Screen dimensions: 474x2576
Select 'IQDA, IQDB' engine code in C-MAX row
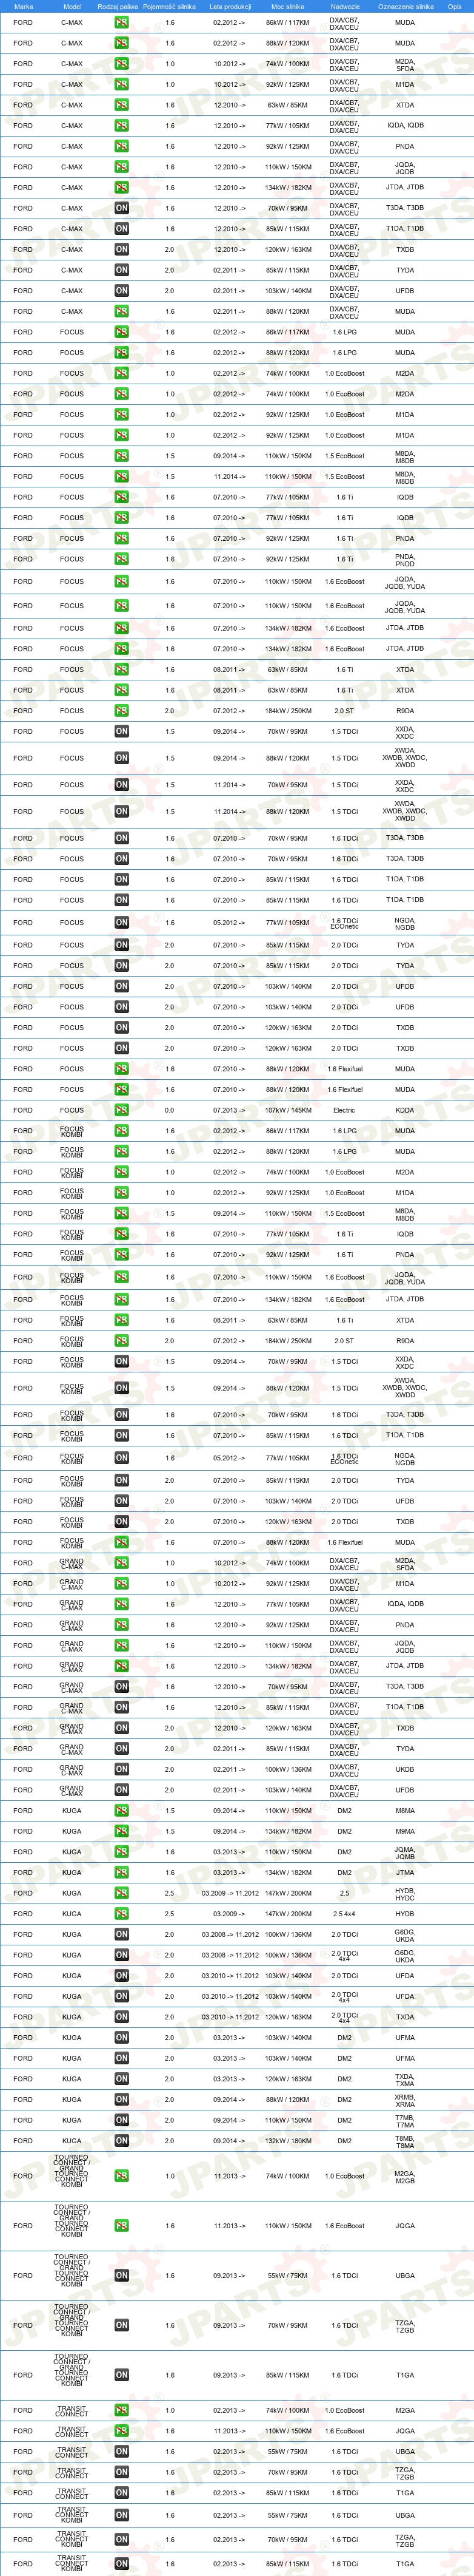click(x=404, y=126)
